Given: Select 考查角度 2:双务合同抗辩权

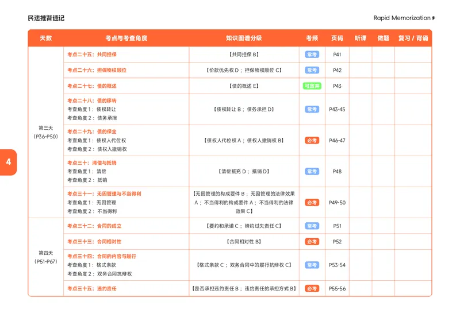Looking at the screenshot, I should 99,274.
